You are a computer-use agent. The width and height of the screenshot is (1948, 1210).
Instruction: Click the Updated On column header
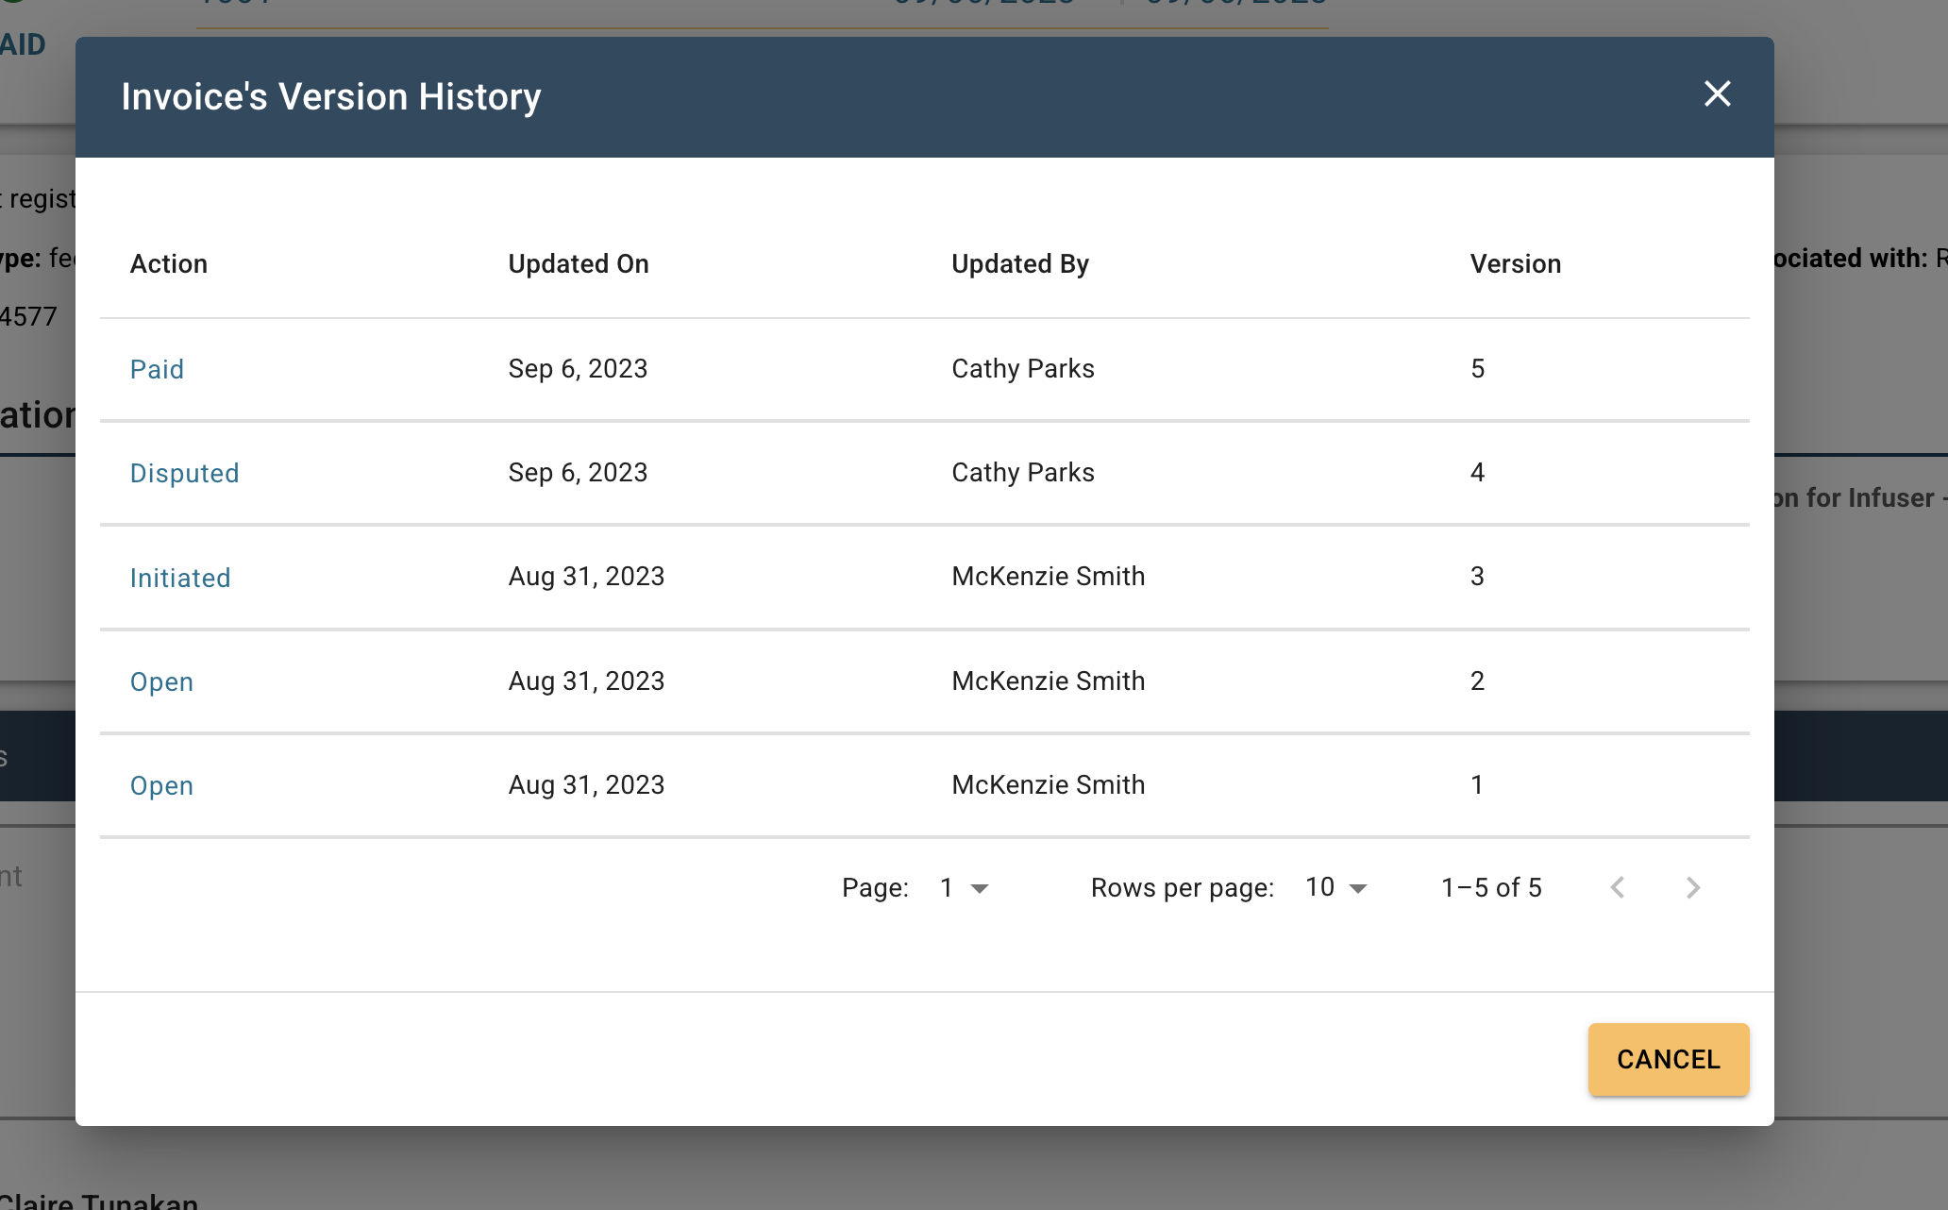(x=579, y=264)
